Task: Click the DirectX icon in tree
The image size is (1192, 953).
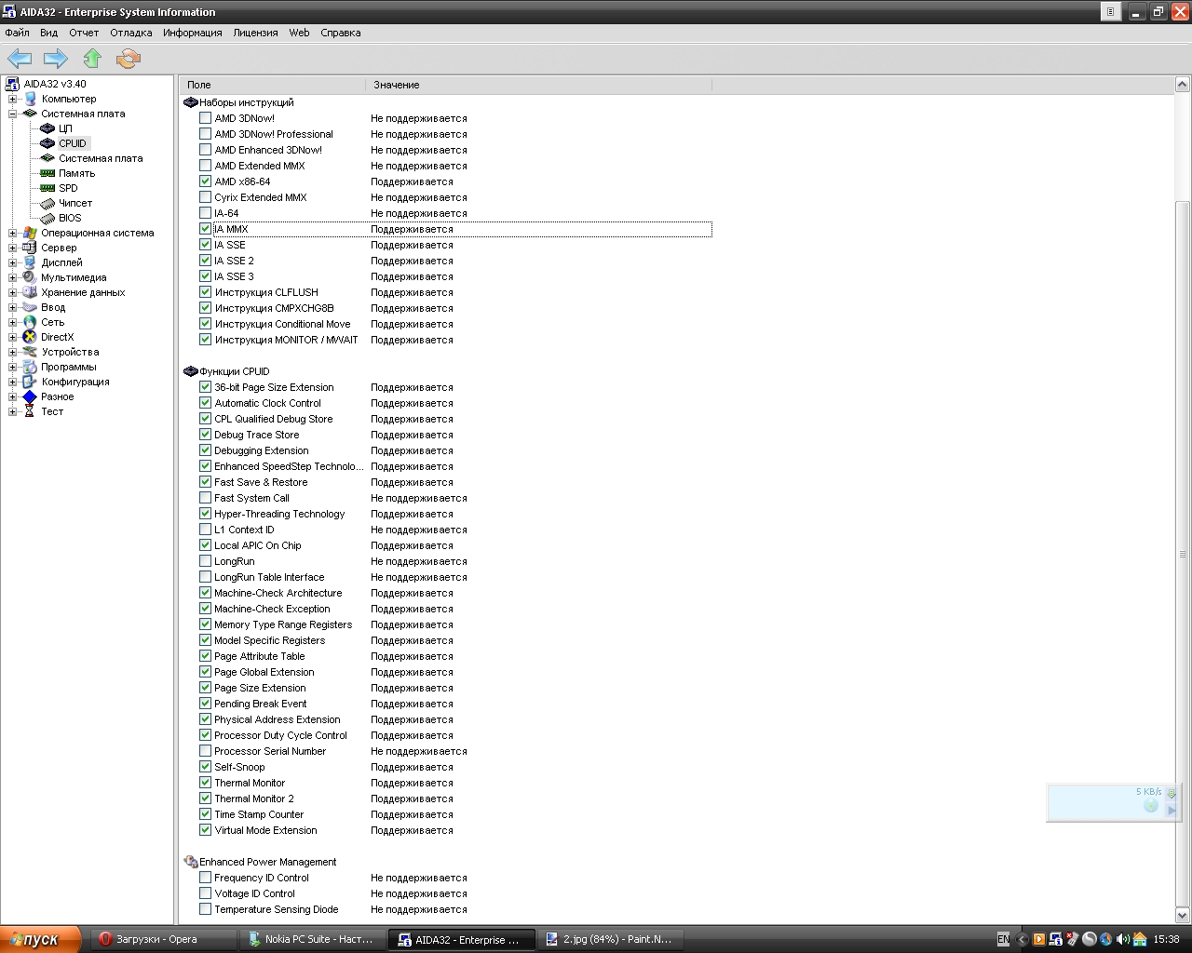Action: coord(30,337)
